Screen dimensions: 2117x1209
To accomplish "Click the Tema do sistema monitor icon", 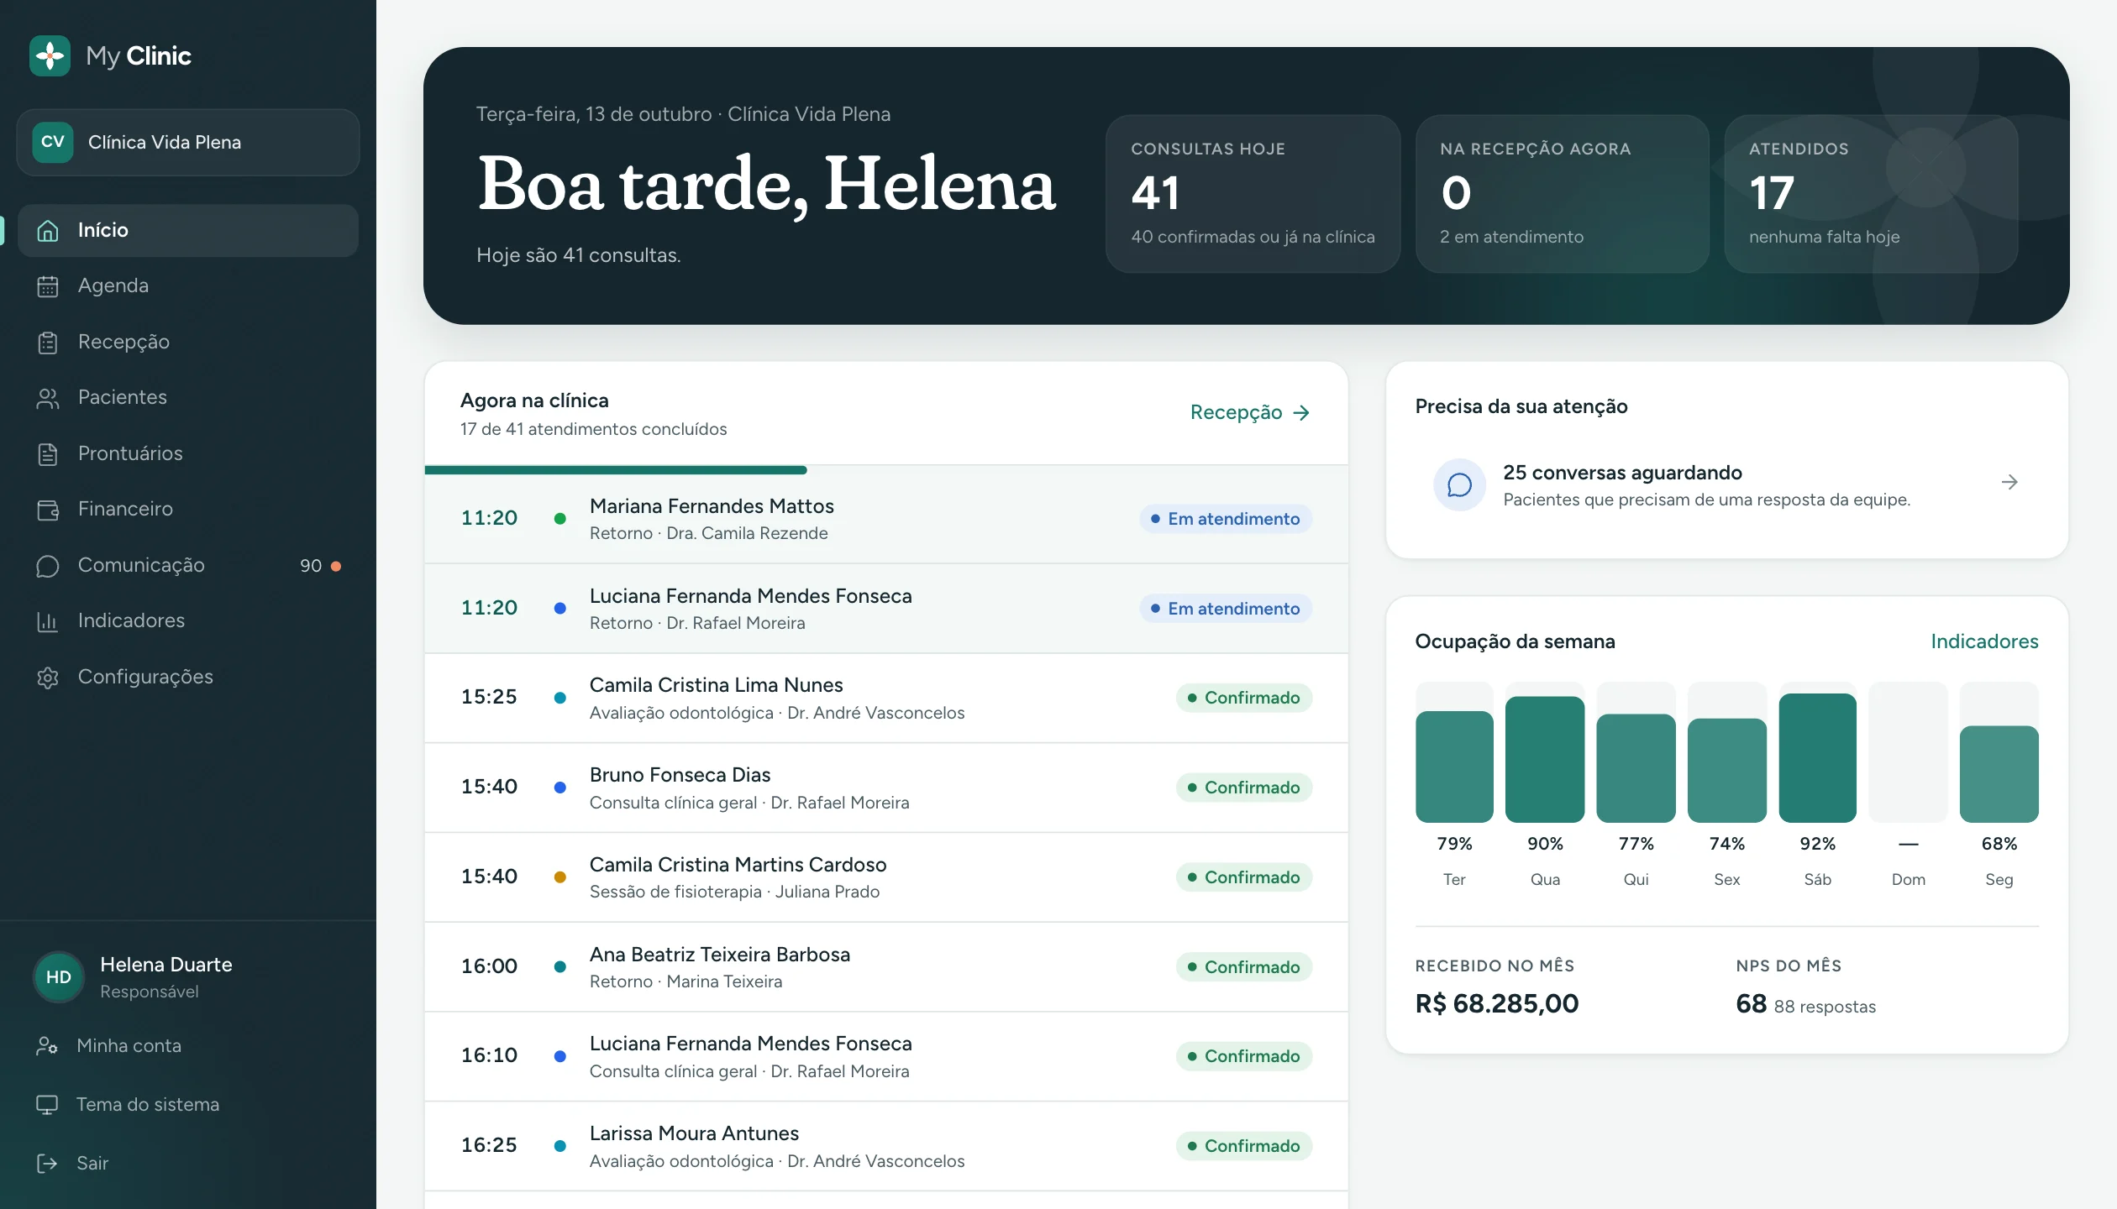I will click(x=47, y=1104).
